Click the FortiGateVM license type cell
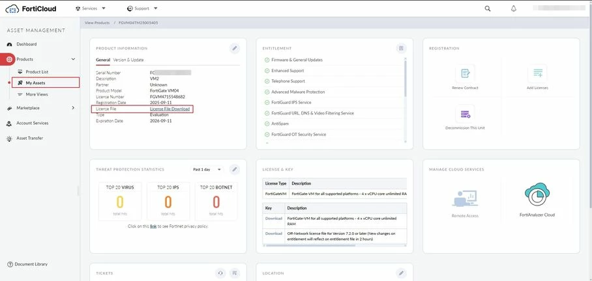Screen dimensions: 592x281 276,194
